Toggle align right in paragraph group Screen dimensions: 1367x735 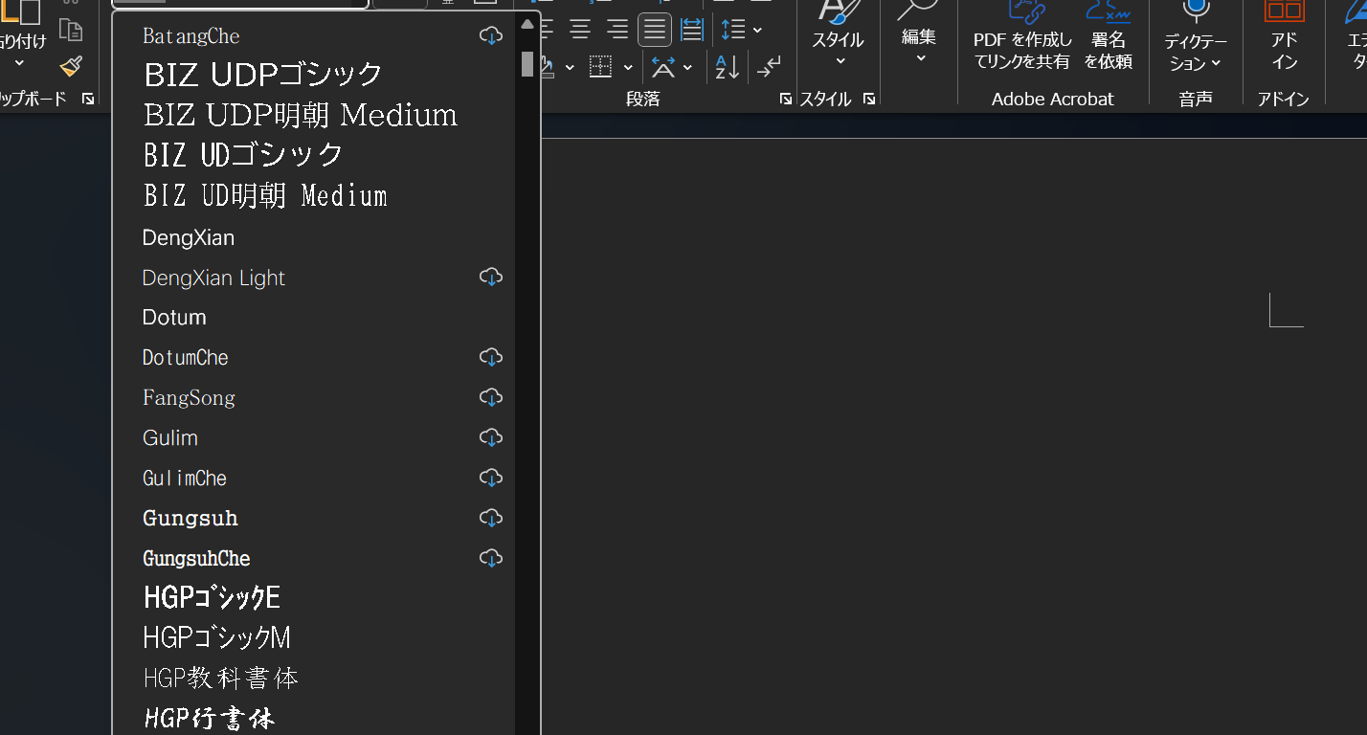coord(617,30)
